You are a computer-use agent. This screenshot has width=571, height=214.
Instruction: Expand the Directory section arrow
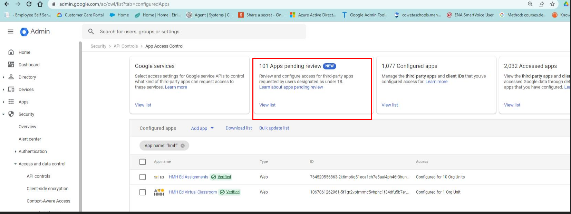coord(3,77)
